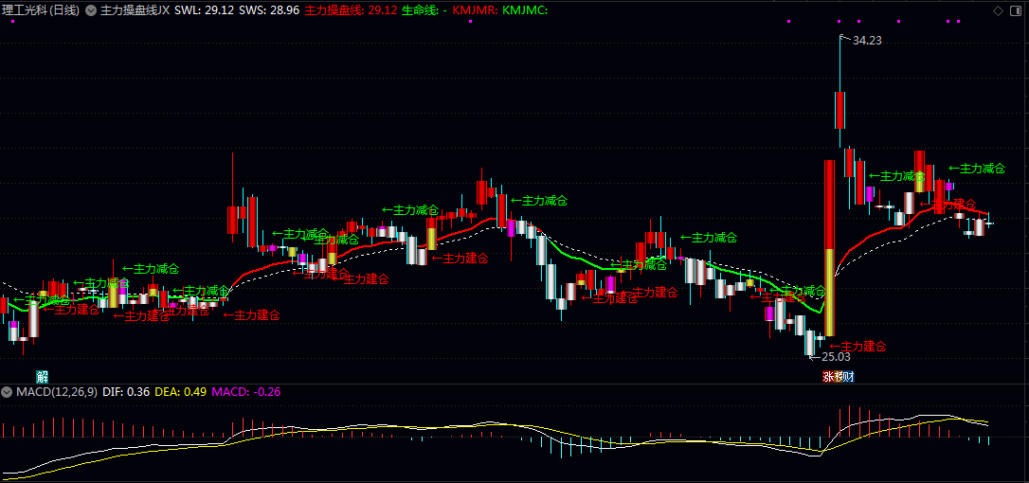Open the 涨 event marker

tap(828, 377)
